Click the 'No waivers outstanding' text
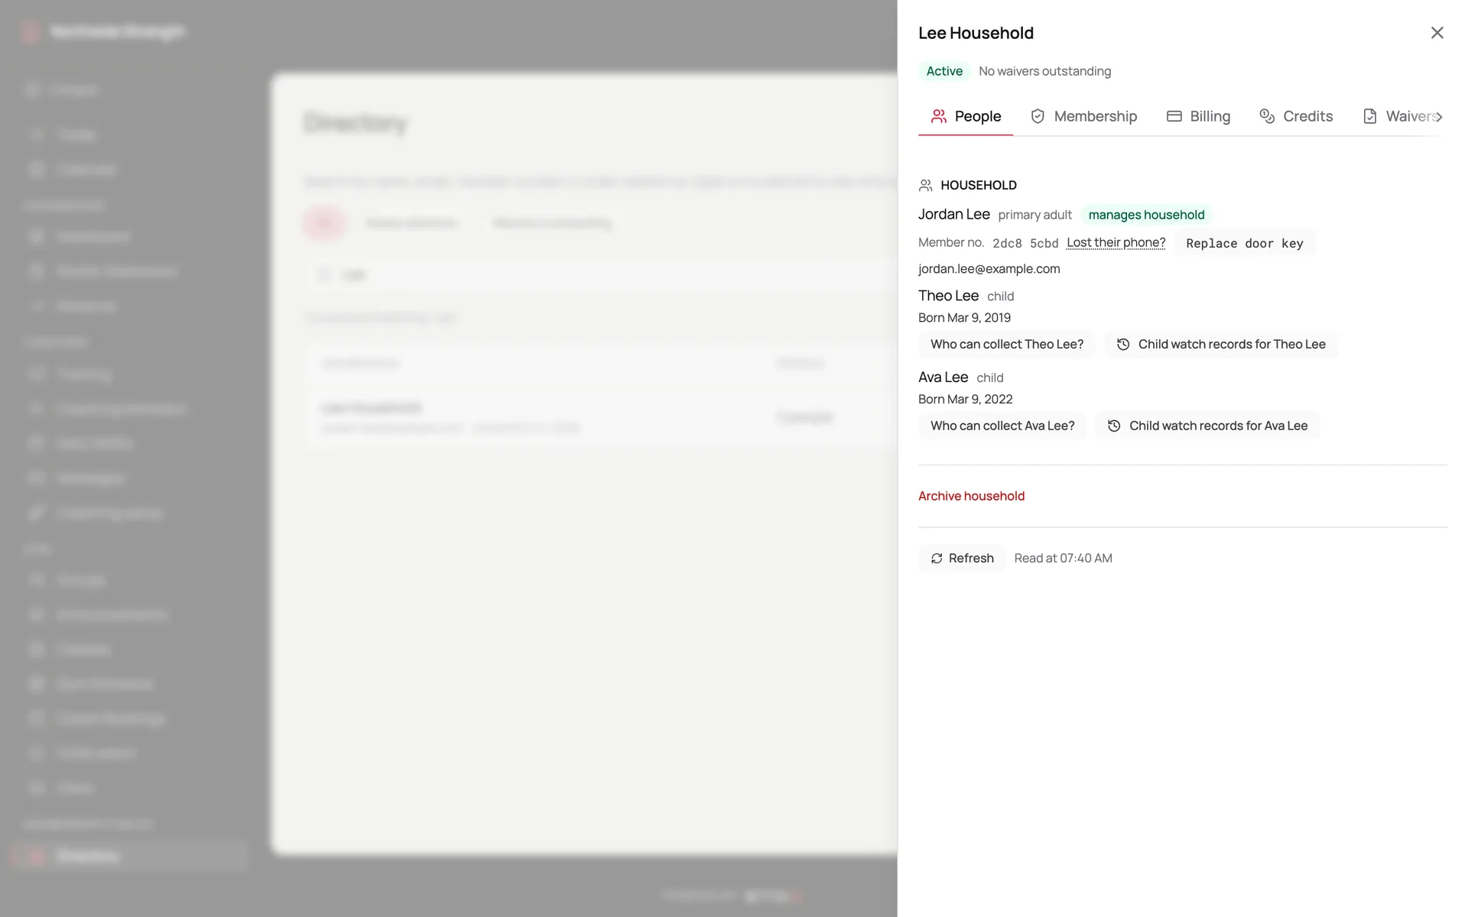 click(1044, 71)
